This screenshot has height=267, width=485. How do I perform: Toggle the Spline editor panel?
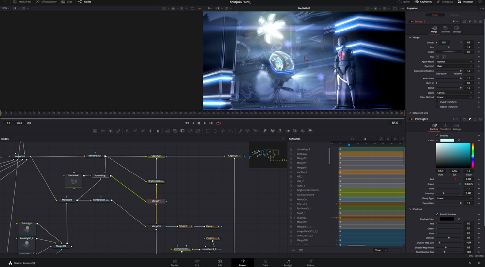tap(404, 2)
